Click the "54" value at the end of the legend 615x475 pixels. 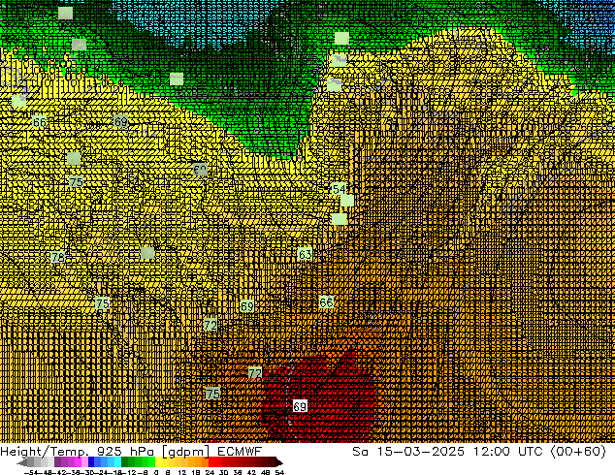279,472
